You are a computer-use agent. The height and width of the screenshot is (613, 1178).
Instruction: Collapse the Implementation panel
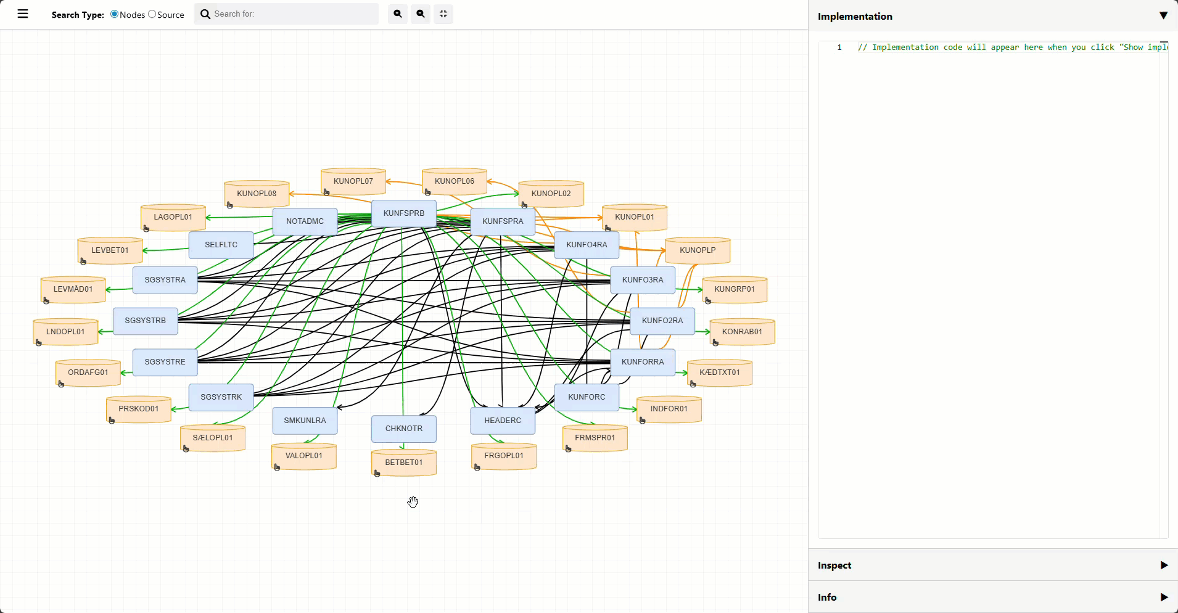click(x=1164, y=16)
